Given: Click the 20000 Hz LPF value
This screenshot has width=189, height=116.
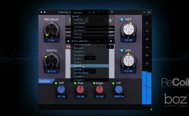Looking at the screenshot, I should tap(119, 96).
